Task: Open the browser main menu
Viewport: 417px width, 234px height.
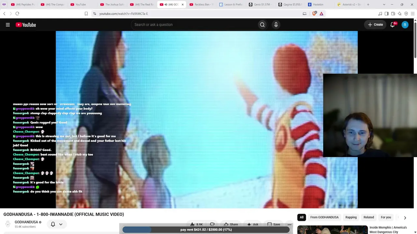Action: 413,14
